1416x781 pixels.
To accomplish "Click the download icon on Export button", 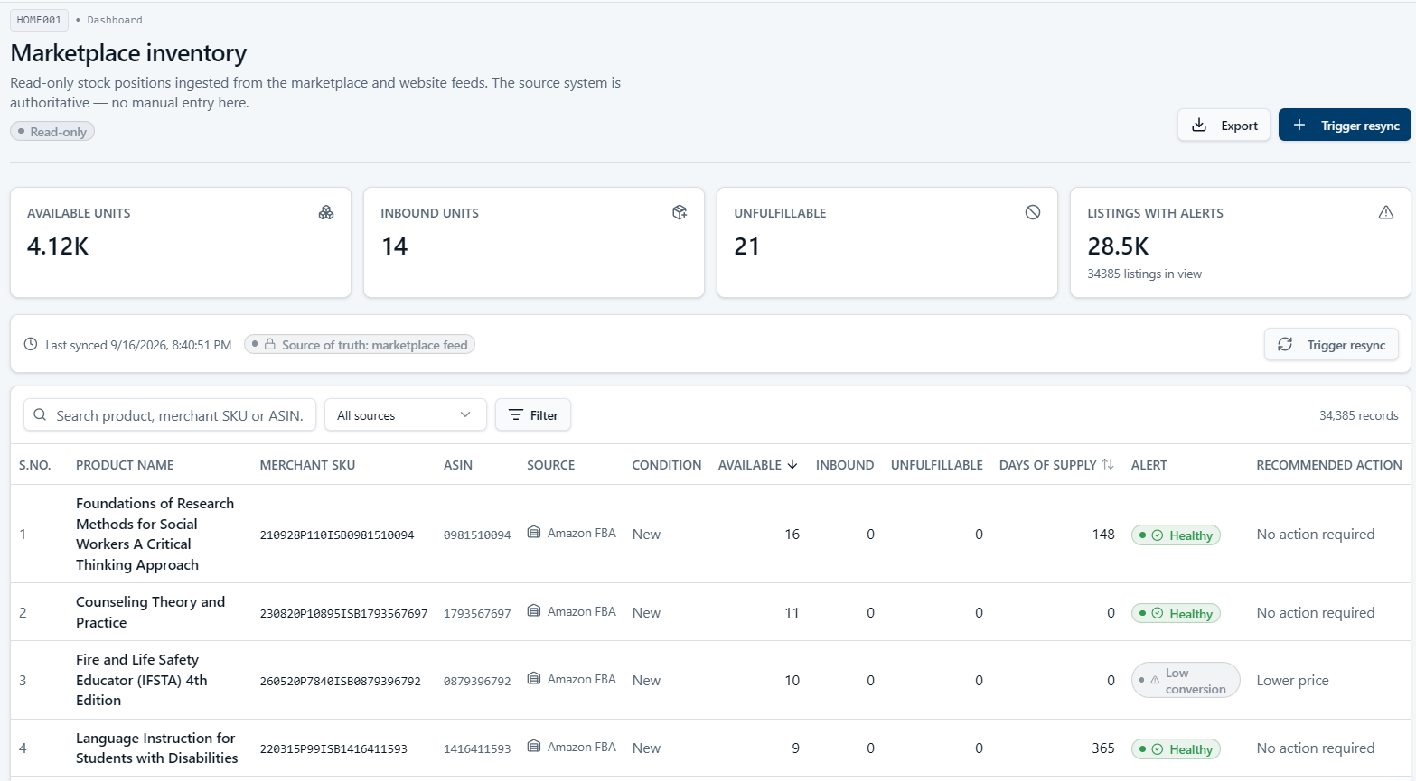I will pos(1199,125).
